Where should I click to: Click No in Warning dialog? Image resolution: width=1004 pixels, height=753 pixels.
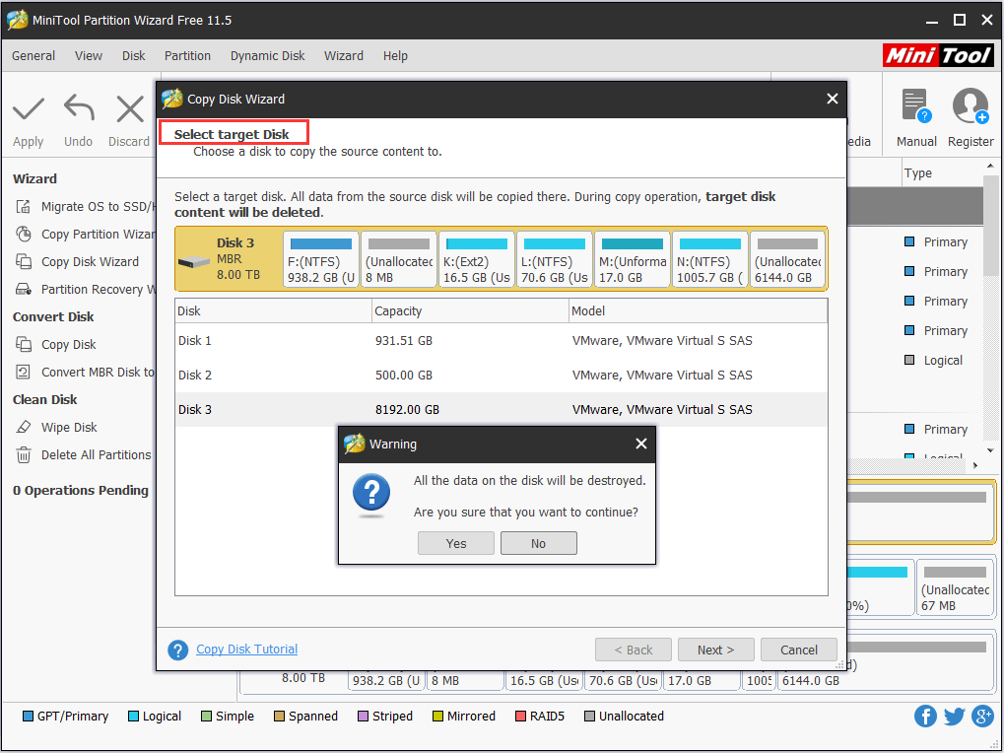coord(539,543)
